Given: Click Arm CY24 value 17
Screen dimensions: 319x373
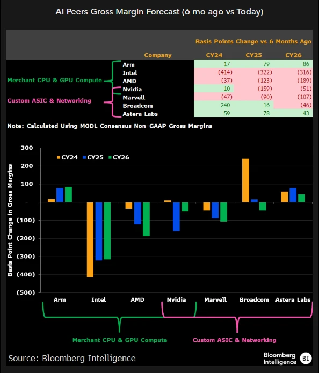Looking at the screenshot, I should 227,64.
